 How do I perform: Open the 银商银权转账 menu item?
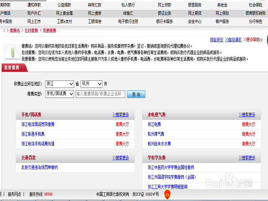coord(255,13)
